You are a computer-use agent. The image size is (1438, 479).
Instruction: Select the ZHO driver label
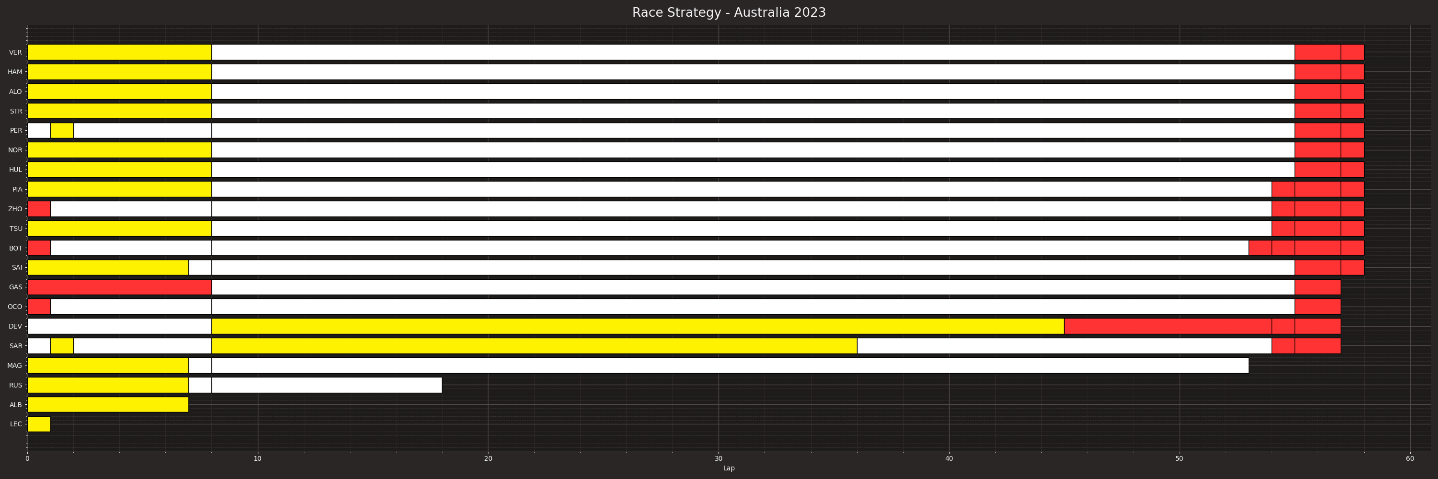(16, 209)
